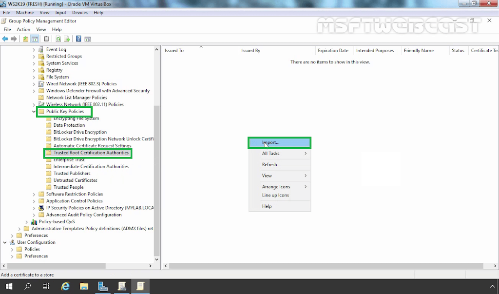Screen dimensions: 499x294
Task: Open the VirtualBox Input menu
Action: pos(60,12)
